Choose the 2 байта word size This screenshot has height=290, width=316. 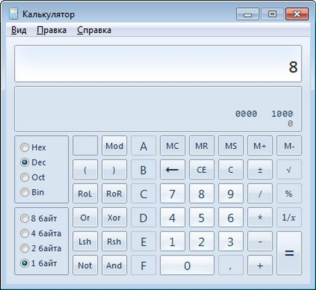[40, 248]
